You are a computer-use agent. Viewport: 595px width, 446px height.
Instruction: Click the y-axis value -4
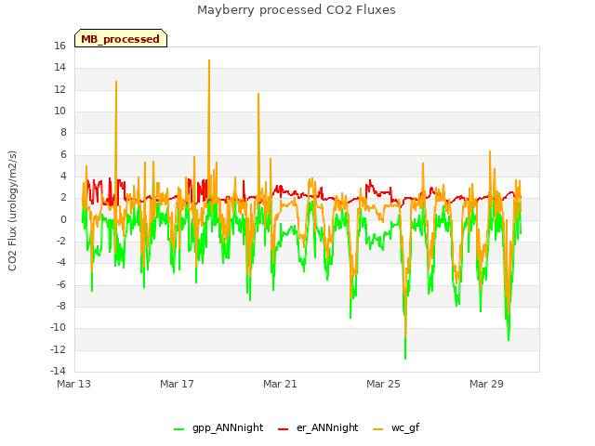[x=61, y=262]
